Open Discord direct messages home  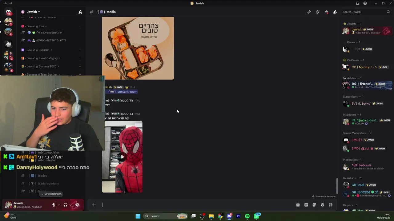pos(8,12)
